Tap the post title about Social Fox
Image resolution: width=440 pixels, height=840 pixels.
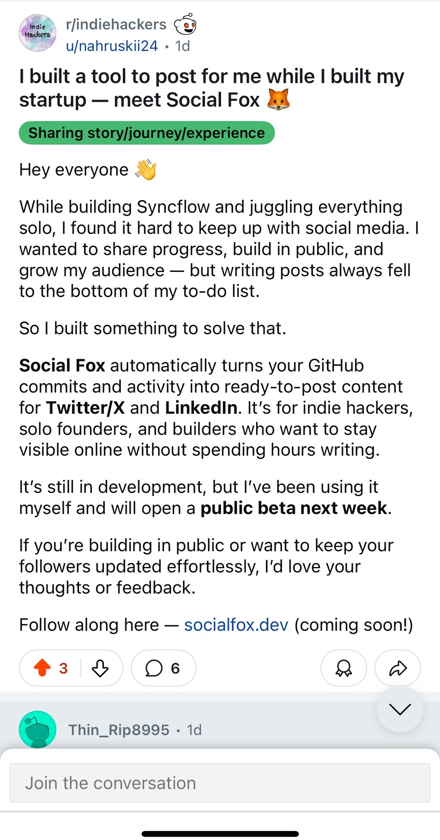coord(211,88)
